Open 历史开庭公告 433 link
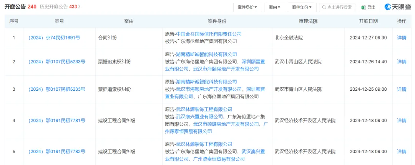415x165 pixels. point(60,7)
